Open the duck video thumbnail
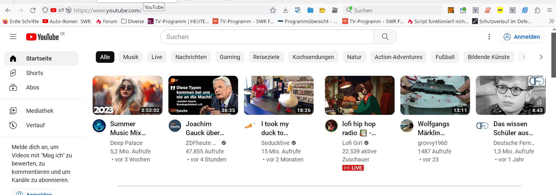The image size is (556, 195). 278,95
